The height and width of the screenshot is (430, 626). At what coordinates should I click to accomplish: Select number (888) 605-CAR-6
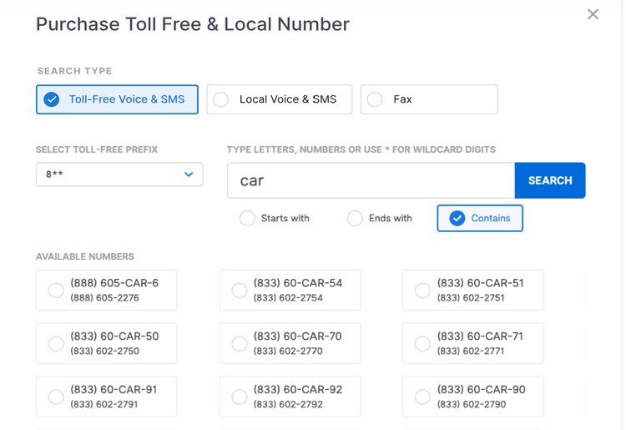point(56,291)
